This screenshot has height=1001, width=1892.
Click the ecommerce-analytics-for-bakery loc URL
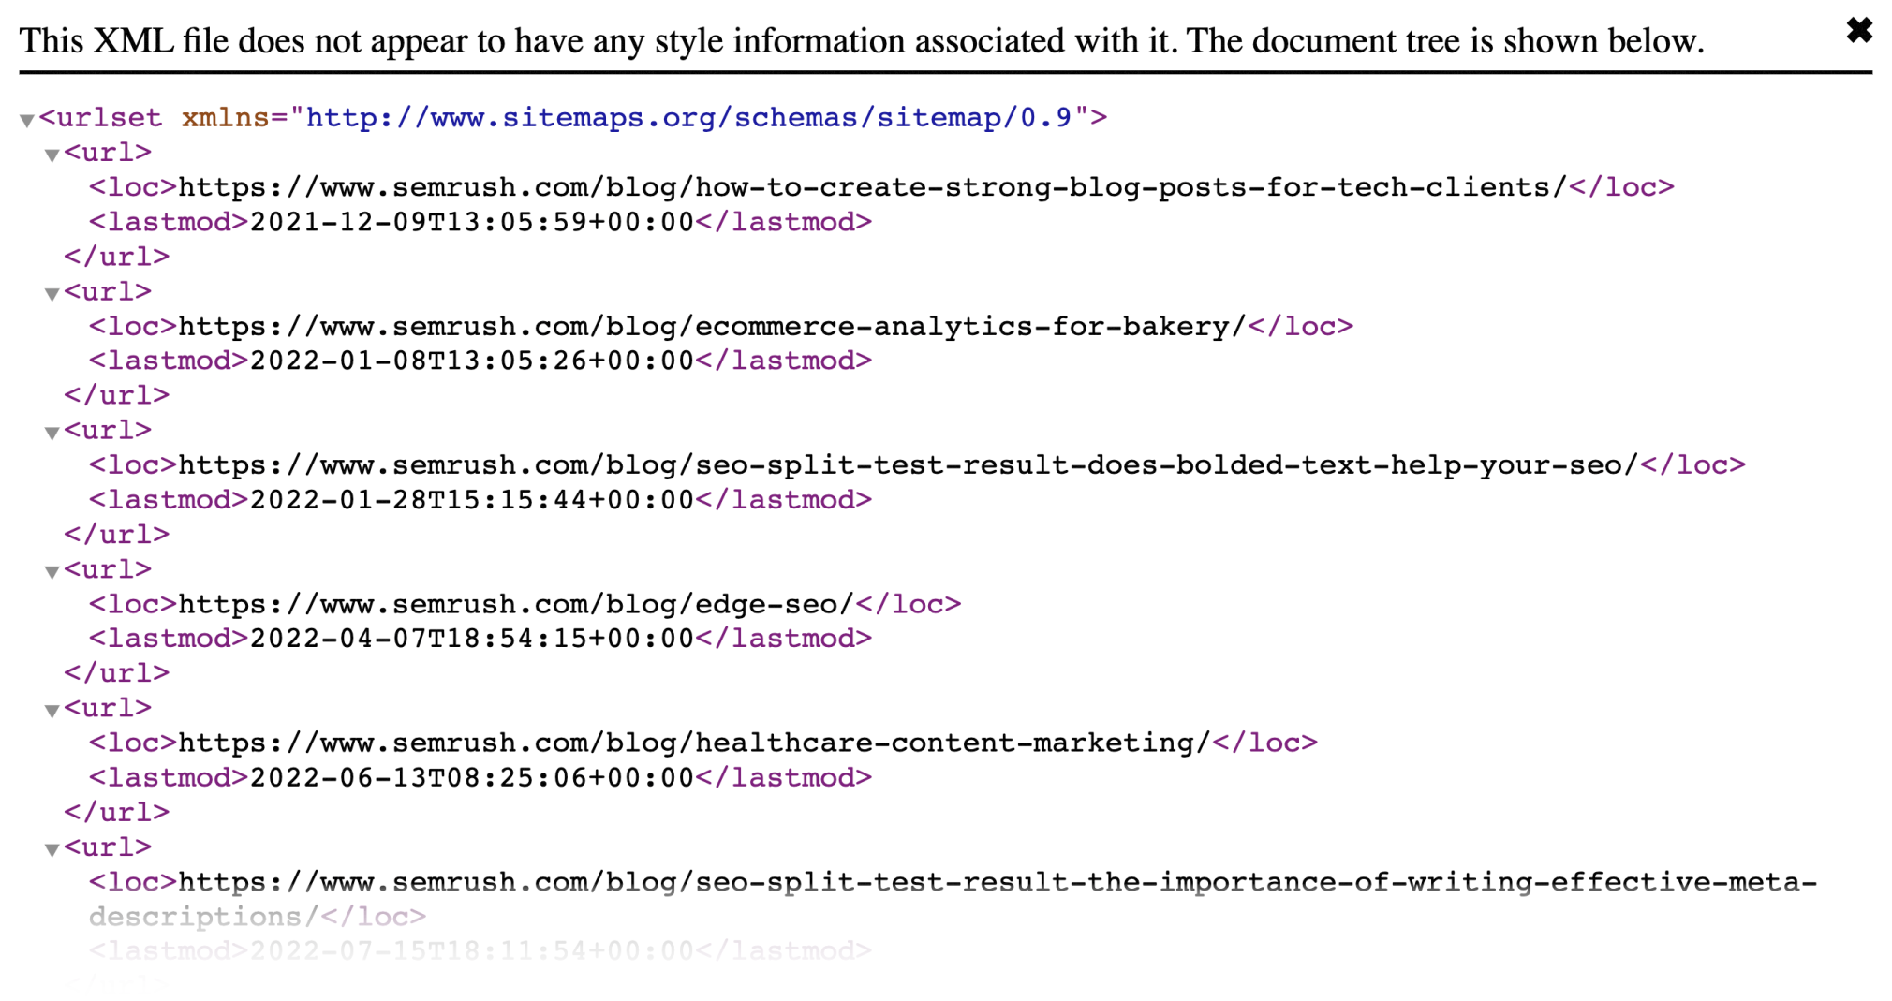(712, 327)
